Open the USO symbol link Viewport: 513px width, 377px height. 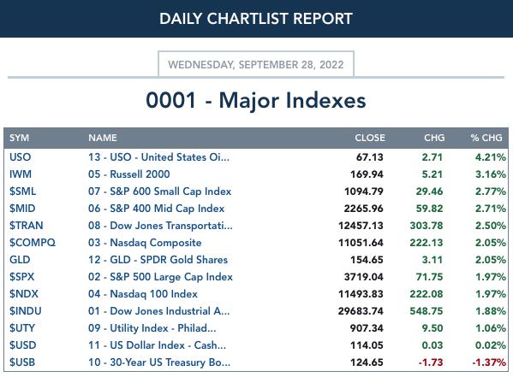[20, 157]
